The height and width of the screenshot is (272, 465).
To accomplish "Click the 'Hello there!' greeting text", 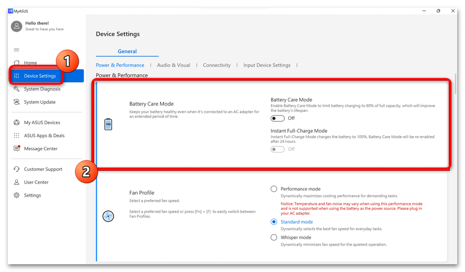I will [x=37, y=23].
